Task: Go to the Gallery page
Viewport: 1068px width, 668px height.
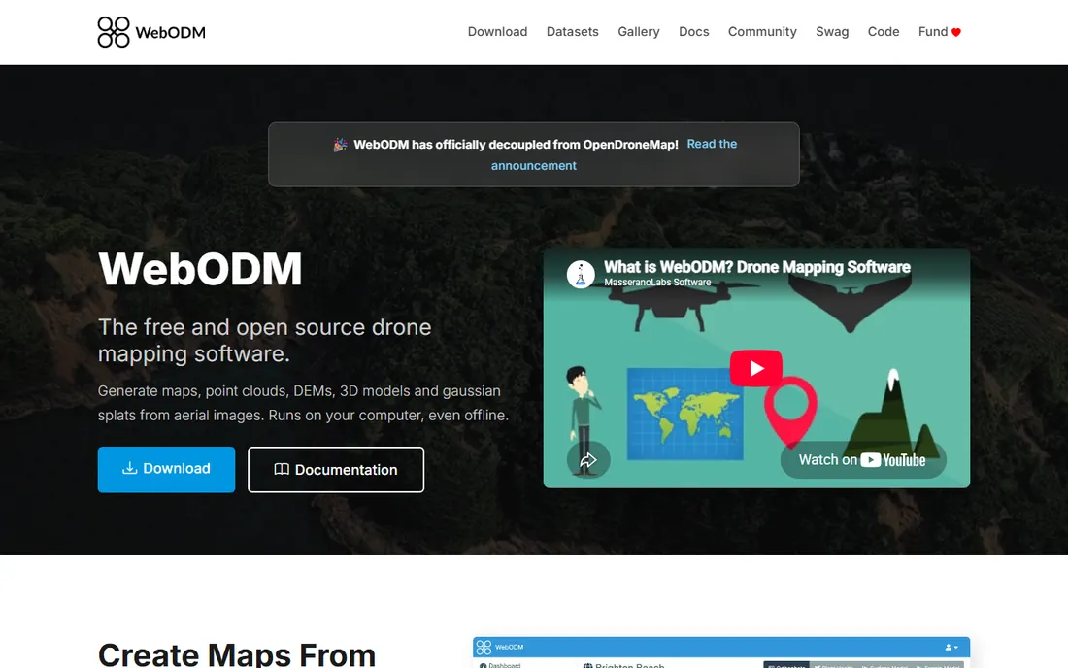Action: click(638, 32)
